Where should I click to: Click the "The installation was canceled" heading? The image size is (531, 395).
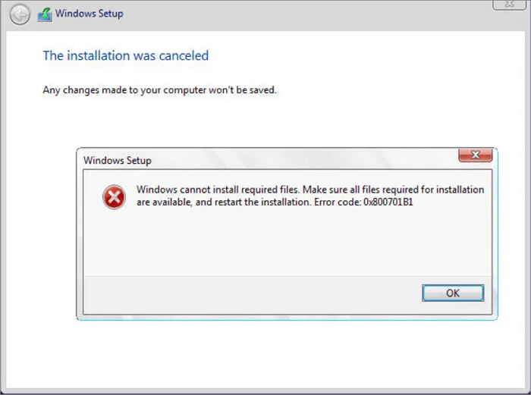point(125,55)
